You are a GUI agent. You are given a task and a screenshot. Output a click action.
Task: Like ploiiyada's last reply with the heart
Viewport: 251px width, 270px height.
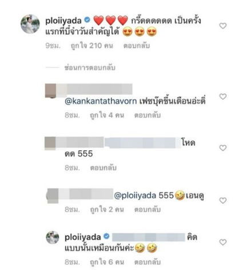(x=223, y=242)
